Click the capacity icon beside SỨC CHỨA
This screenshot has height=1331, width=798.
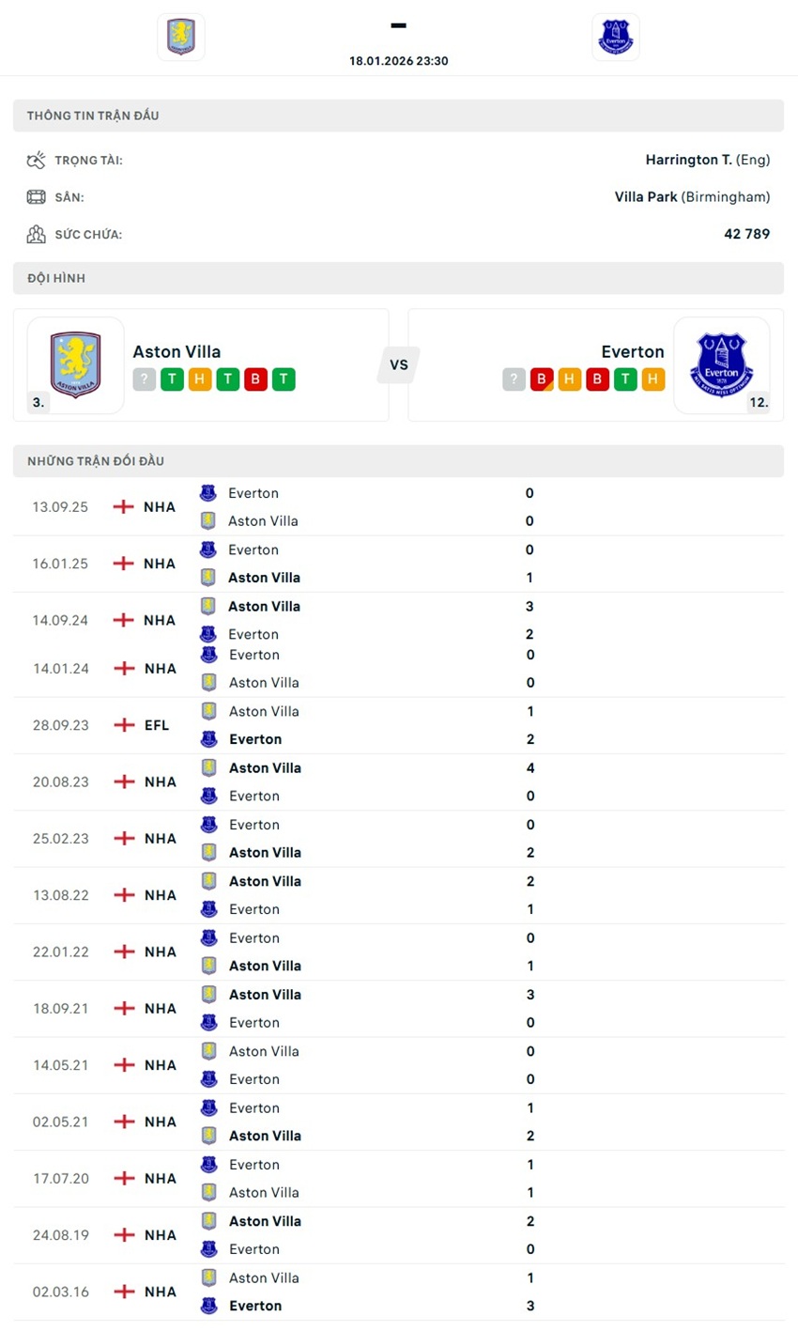(35, 234)
